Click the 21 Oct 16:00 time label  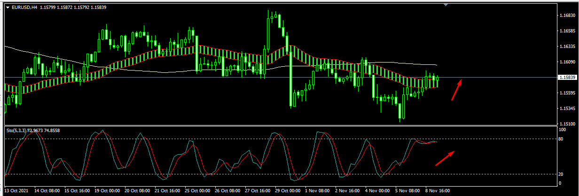pos(168,191)
